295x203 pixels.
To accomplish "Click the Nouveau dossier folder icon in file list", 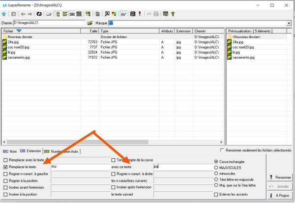I will [x=4, y=37].
